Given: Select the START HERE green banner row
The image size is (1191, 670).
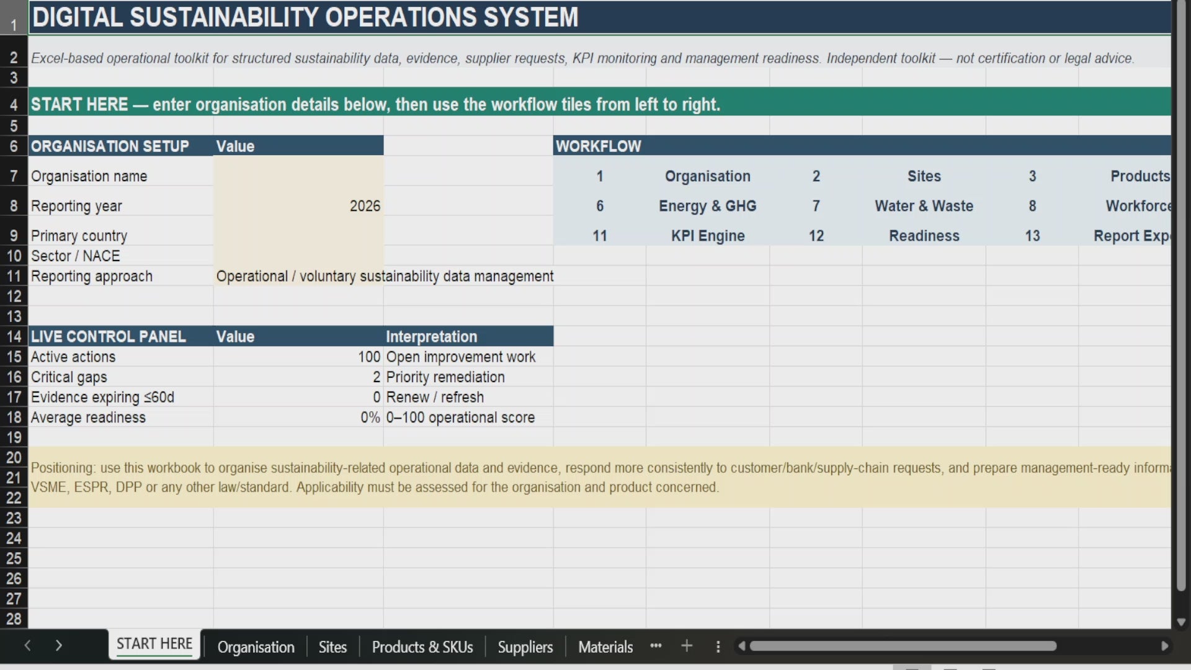Looking at the screenshot, I should (600, 102).
